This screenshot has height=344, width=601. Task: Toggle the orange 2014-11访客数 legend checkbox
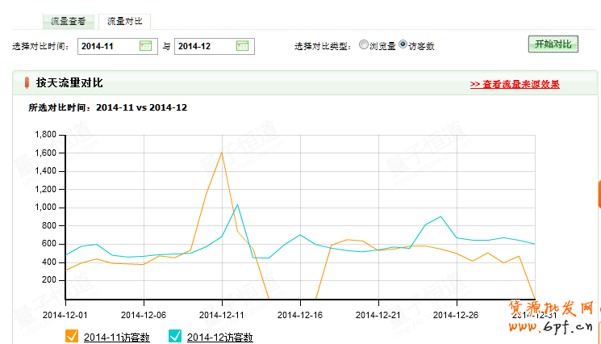71,336
